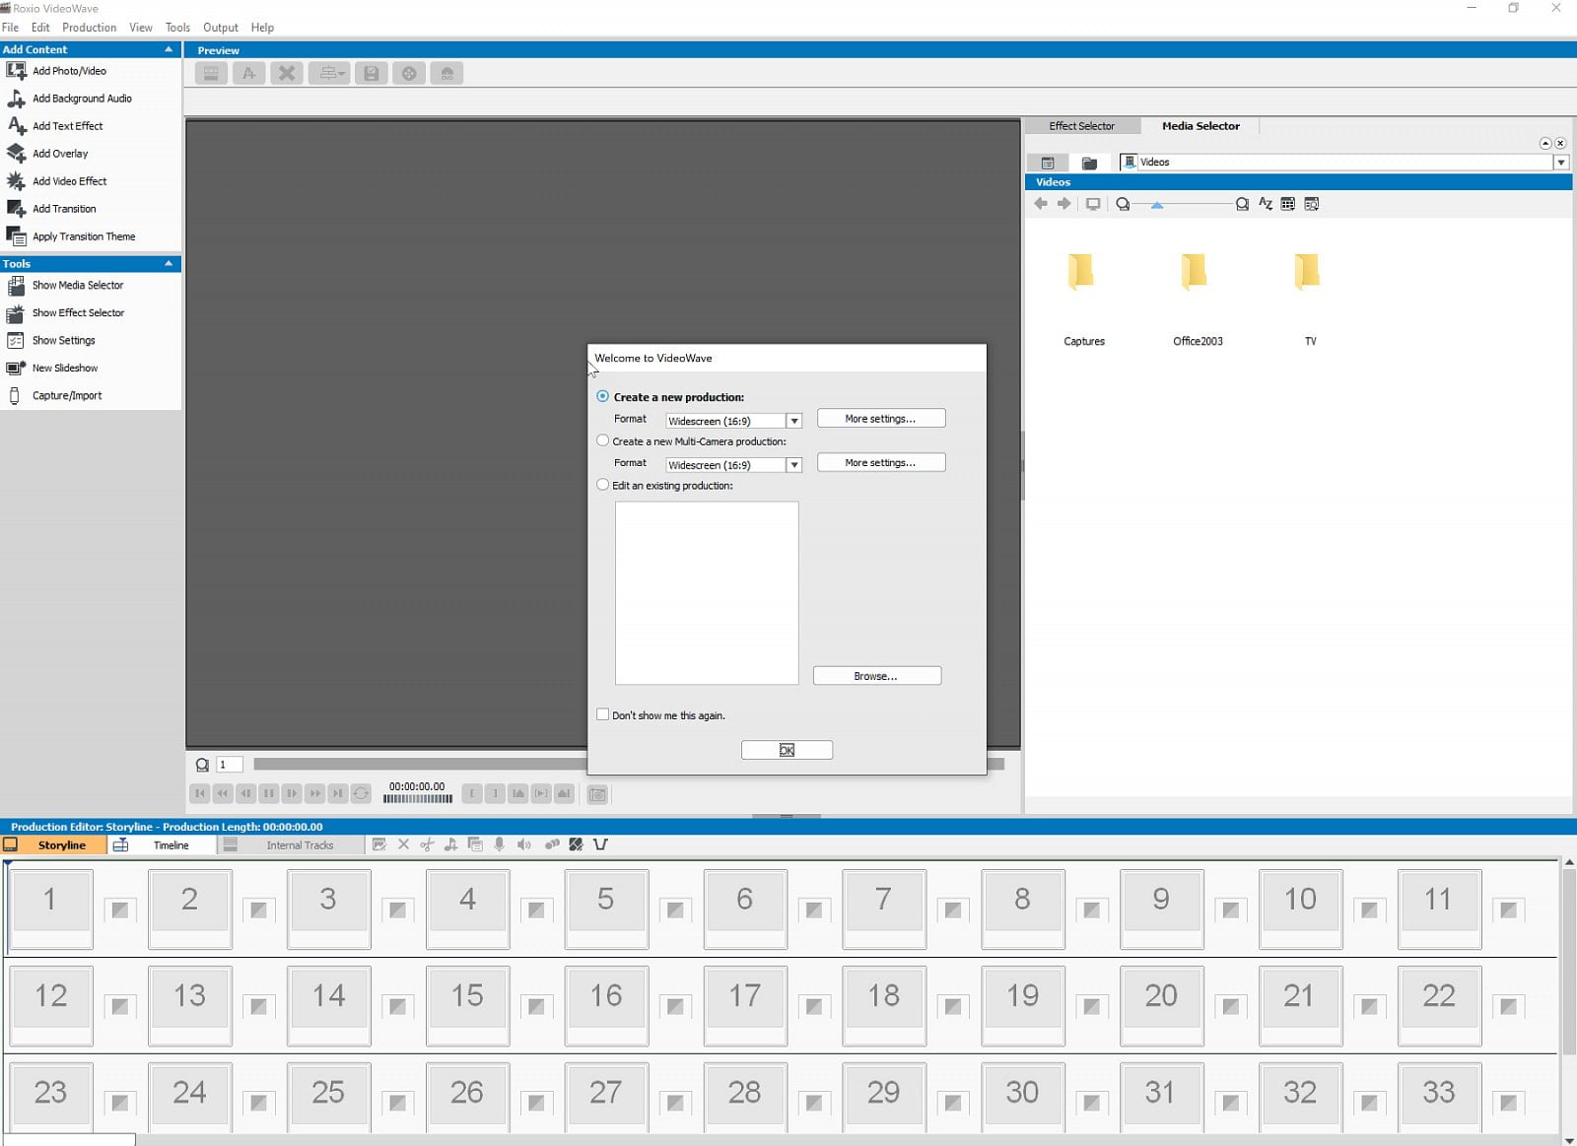Toggle transition box after storyline panel 17
The width and height of the screenshot is (1577, 1146).
pyautogui.click(x=814, y=1007)
